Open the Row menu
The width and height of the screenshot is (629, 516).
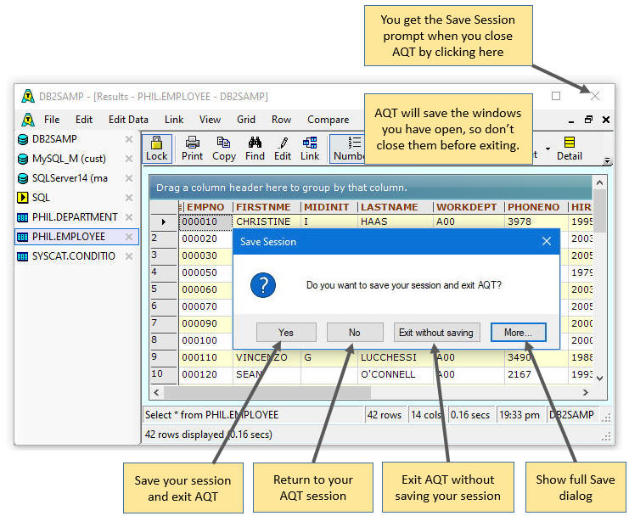pos(281,120)
